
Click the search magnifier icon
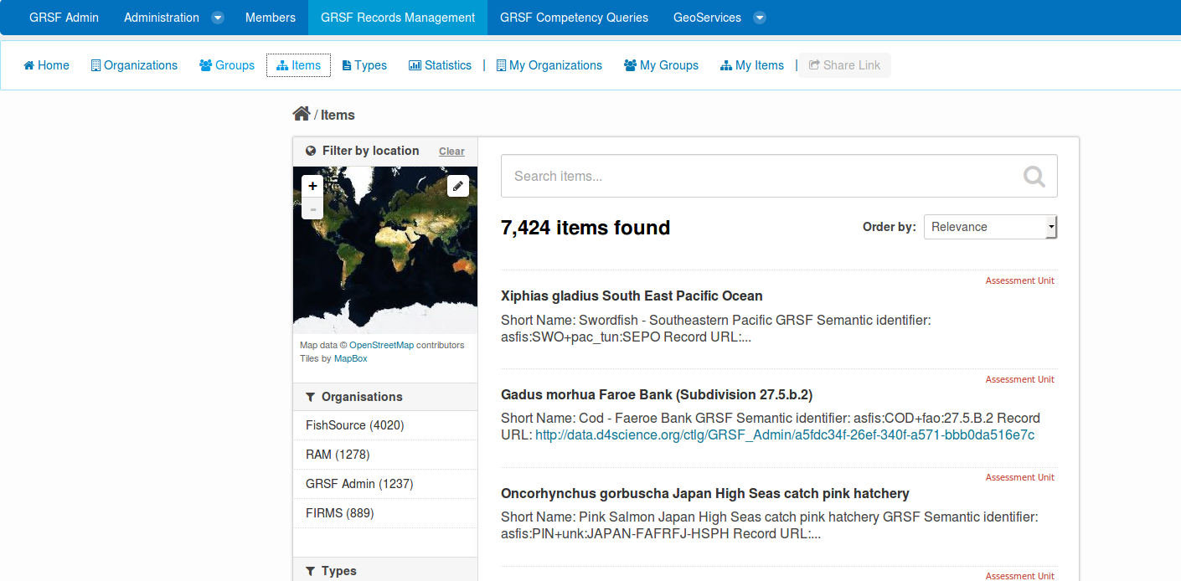[1034, 176]
